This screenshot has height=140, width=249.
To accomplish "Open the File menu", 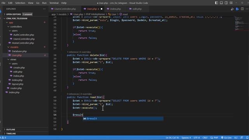I will click(x=4, y=3).
